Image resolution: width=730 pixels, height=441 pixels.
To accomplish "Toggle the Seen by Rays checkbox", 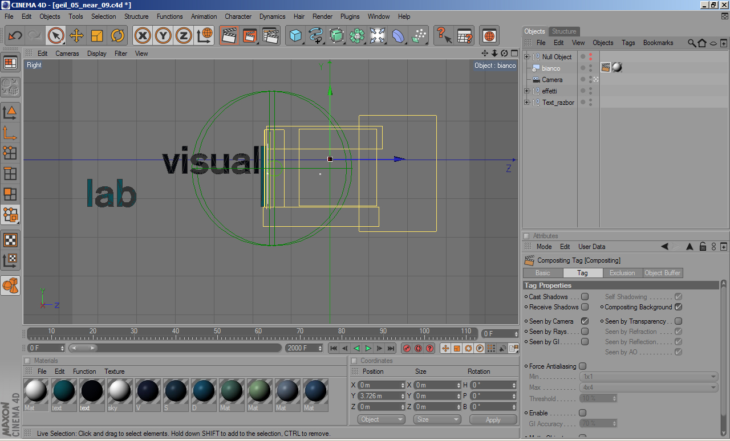I will pyautogui.click(x=585, y=332).
